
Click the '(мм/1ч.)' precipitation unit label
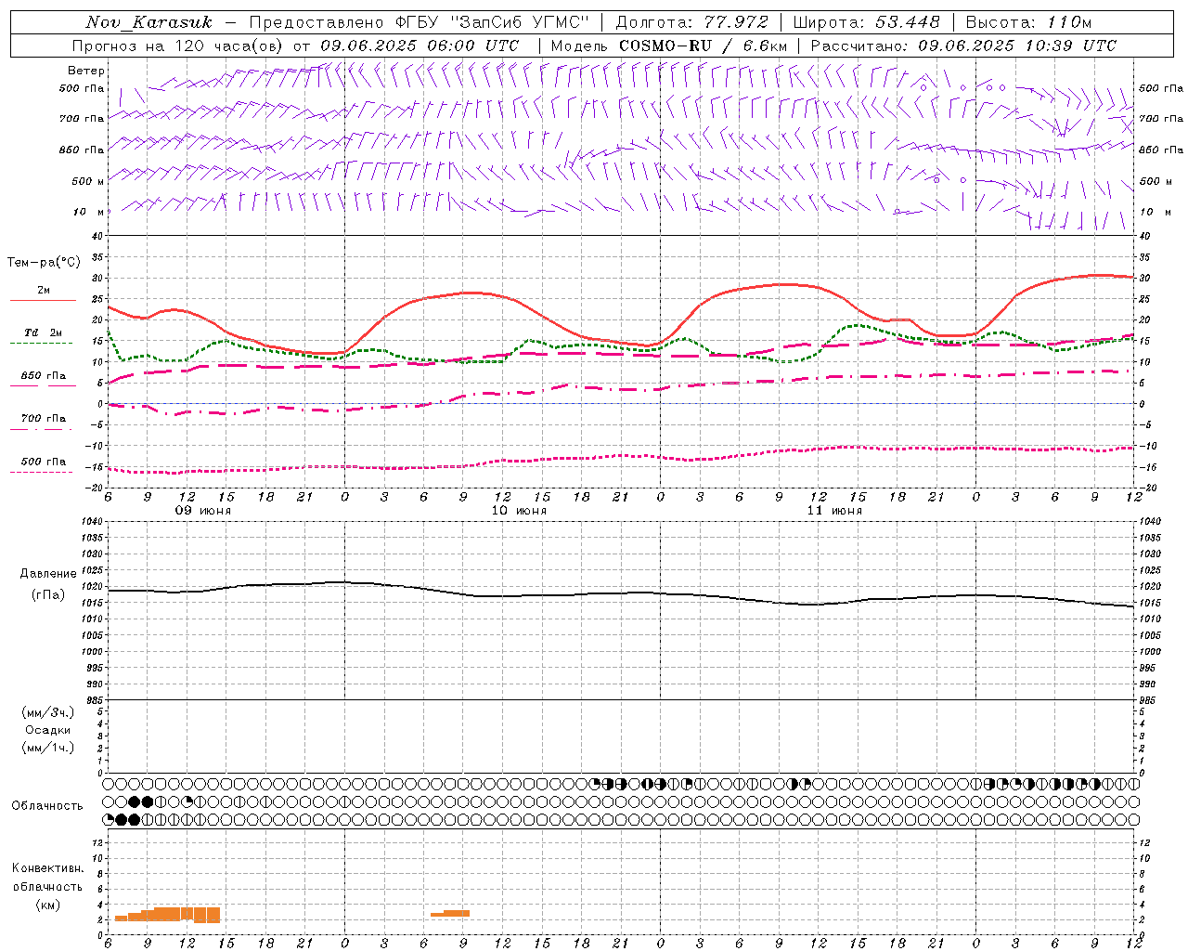[x=48, y=748]
